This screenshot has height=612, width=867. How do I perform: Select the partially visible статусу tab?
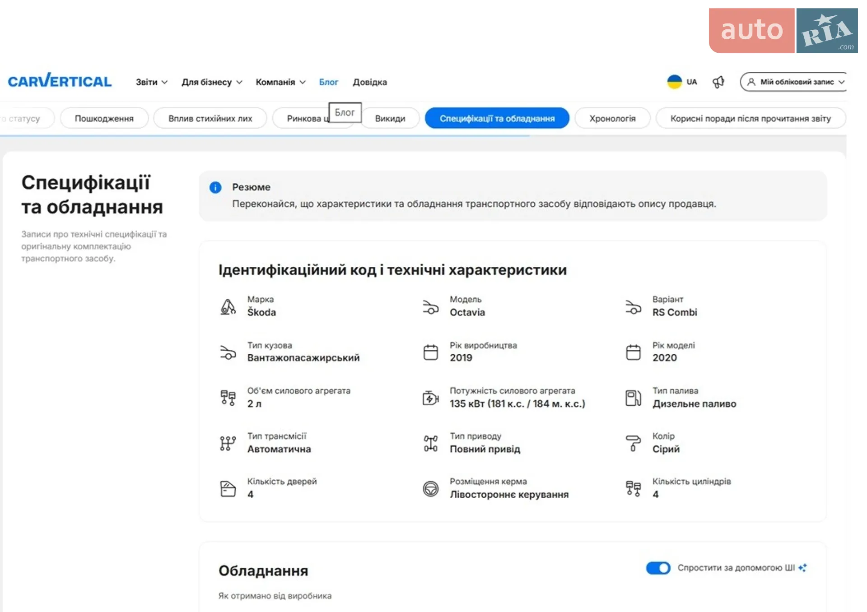point(25,118)
